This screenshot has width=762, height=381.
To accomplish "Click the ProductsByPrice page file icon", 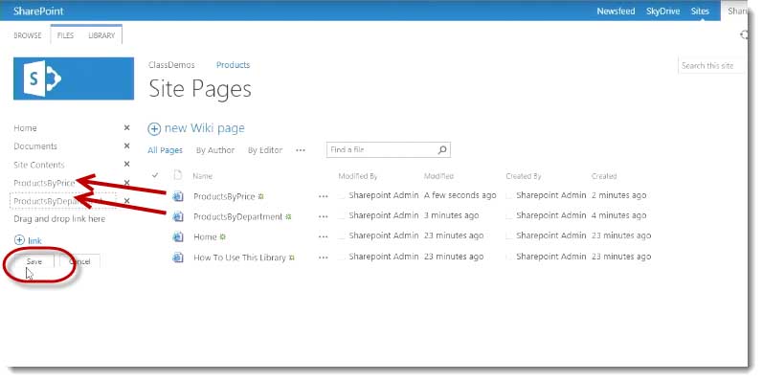I will pos(178,196).
